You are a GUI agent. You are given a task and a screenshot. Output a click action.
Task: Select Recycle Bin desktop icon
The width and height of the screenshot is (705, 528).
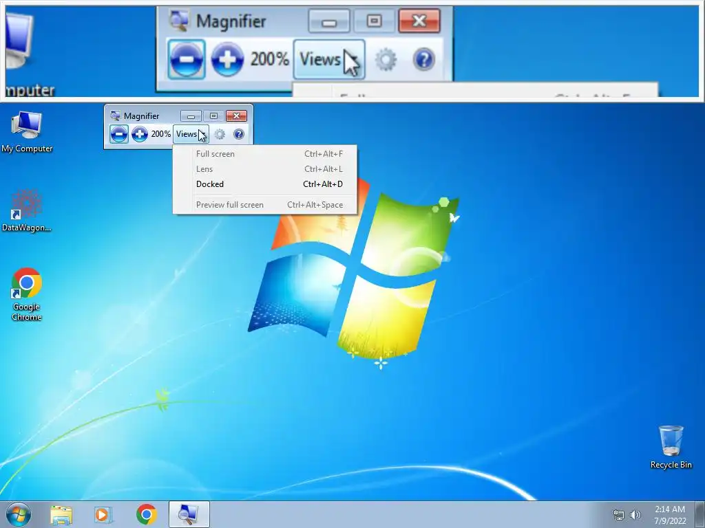tap(671, 447)
